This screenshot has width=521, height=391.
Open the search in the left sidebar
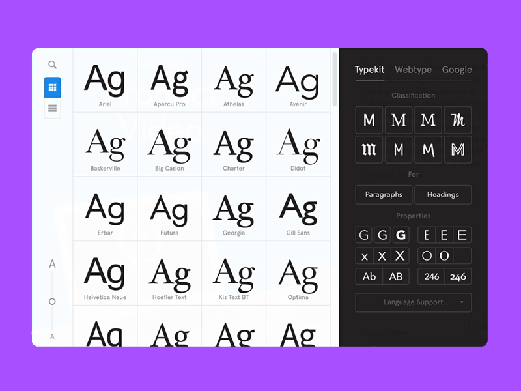(52, 65)
